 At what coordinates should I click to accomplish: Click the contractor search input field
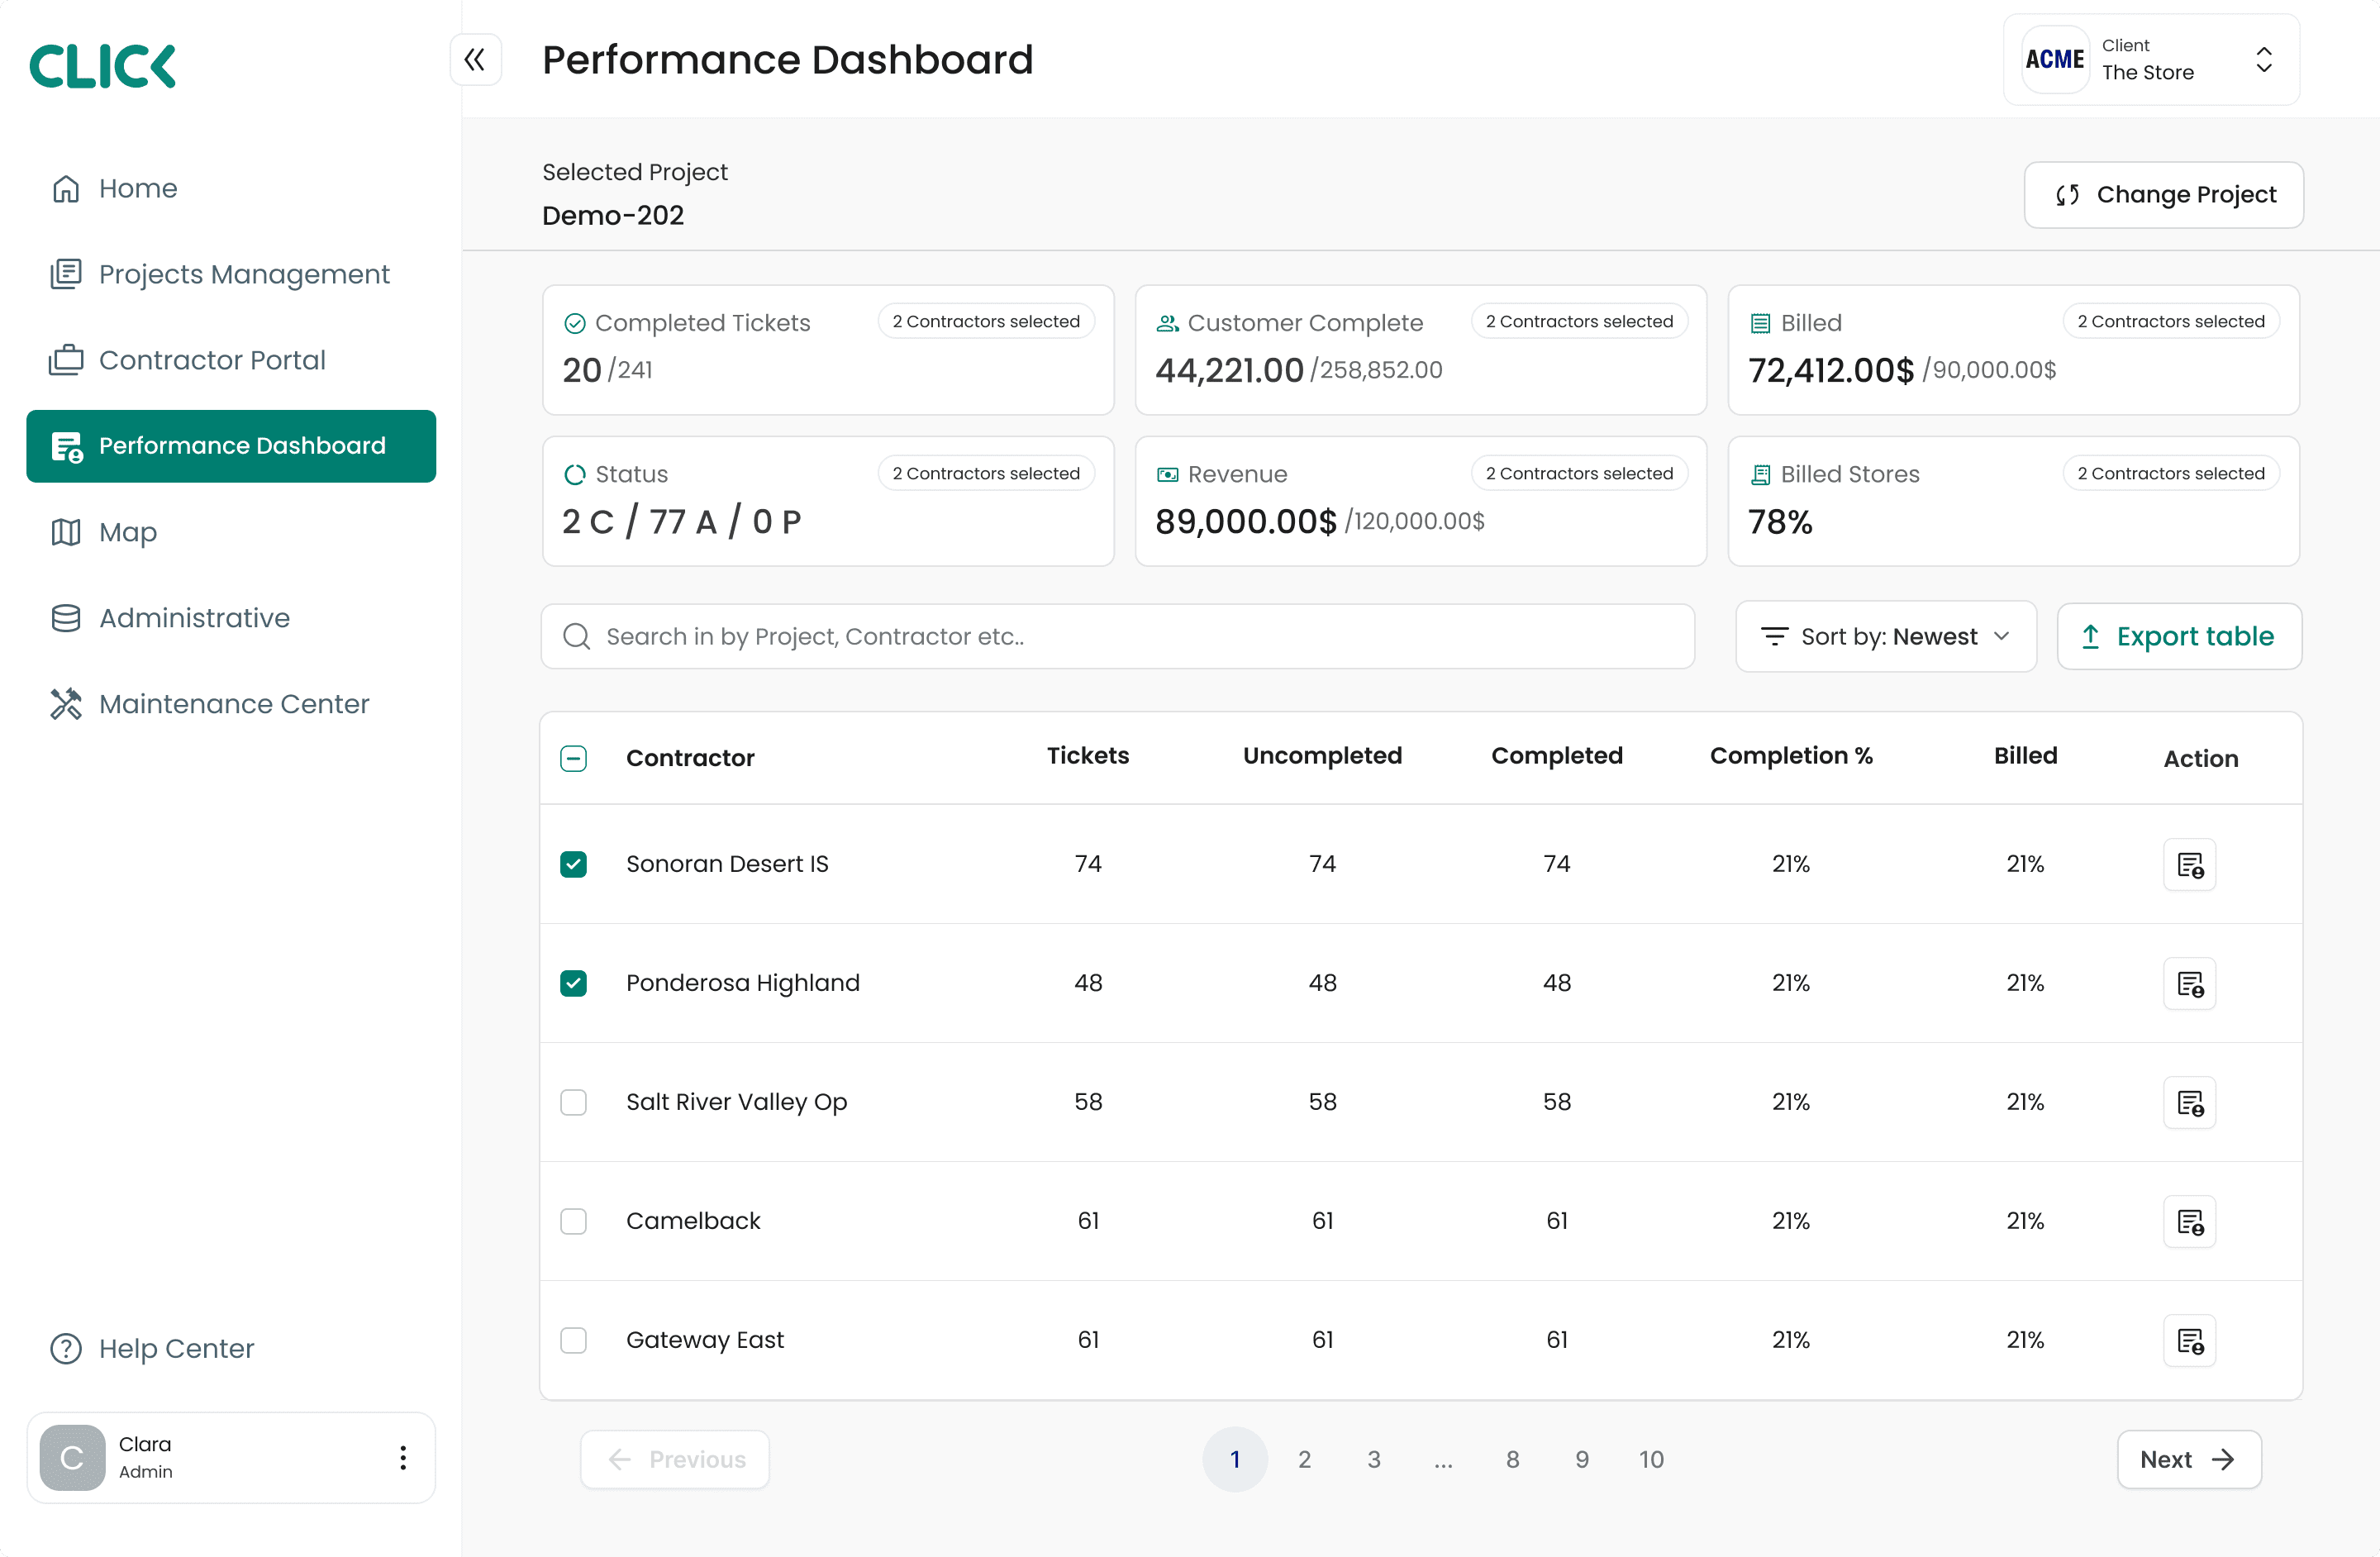pyautogui.click(x=1117, y=636)
